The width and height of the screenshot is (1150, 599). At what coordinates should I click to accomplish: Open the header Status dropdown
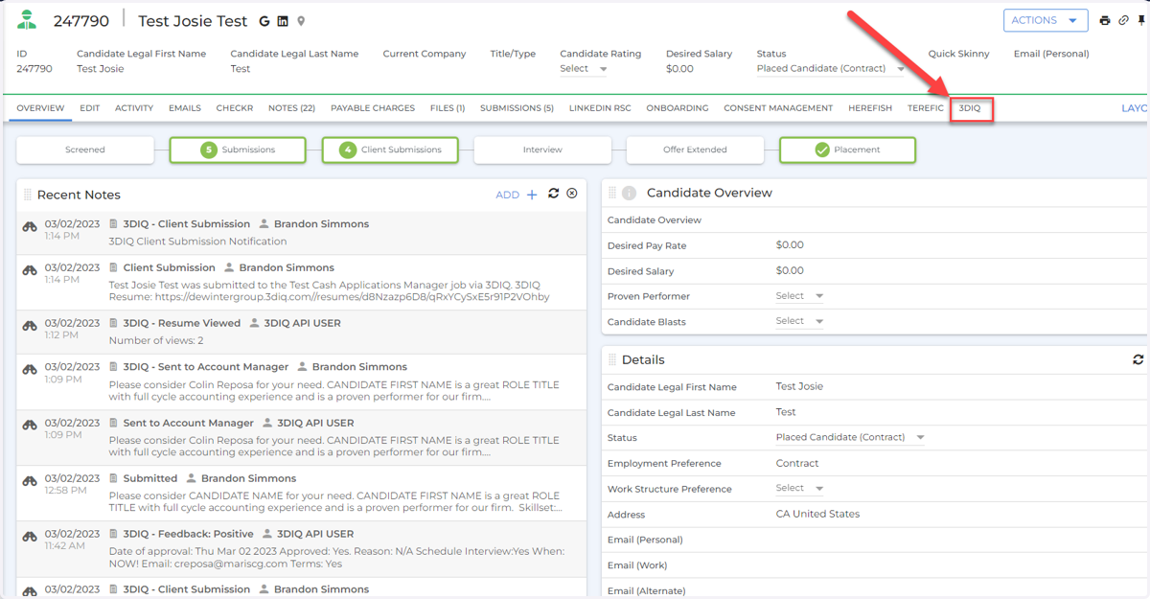831,69
